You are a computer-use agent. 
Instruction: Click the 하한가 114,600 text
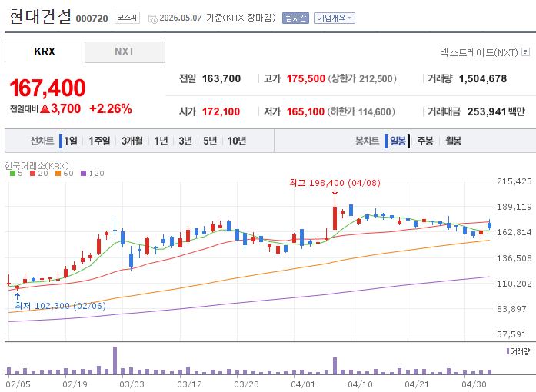point(361,111)
